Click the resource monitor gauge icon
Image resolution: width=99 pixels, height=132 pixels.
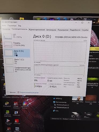coord(18,92)
